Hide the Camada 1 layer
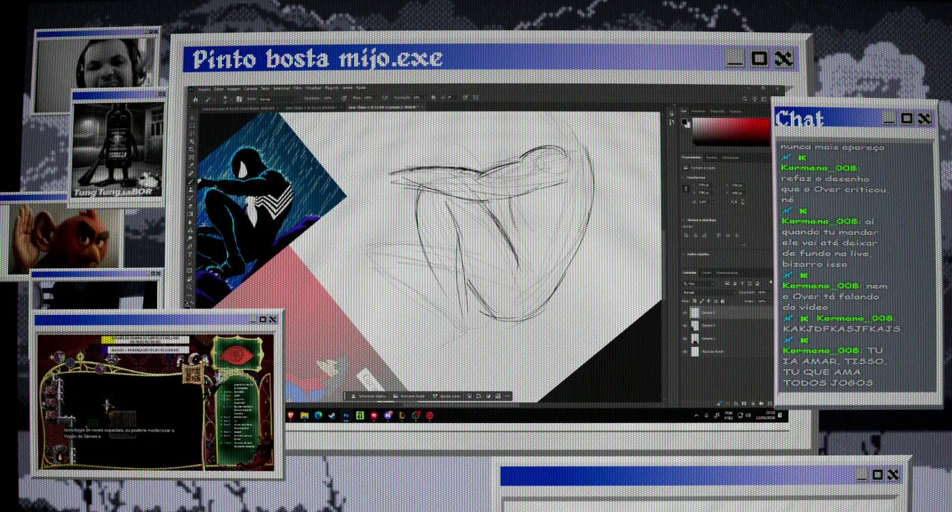Image resolution: width=952 pixels, height=512 pixels. 685,338
